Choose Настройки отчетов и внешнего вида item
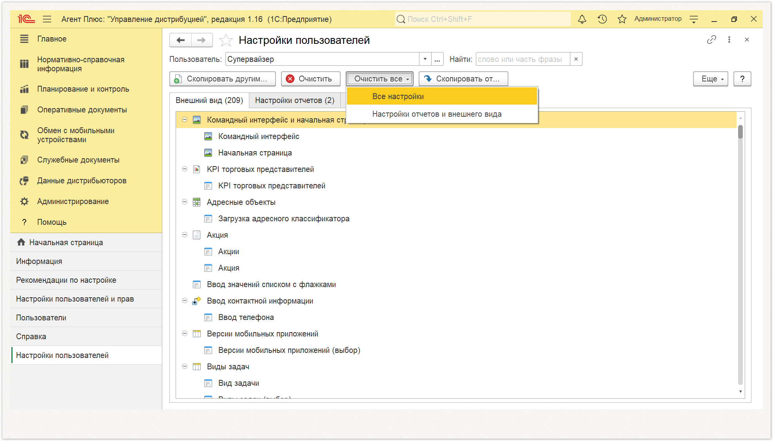The width and height of the screenshot is (773, 441). pos(442,114)
